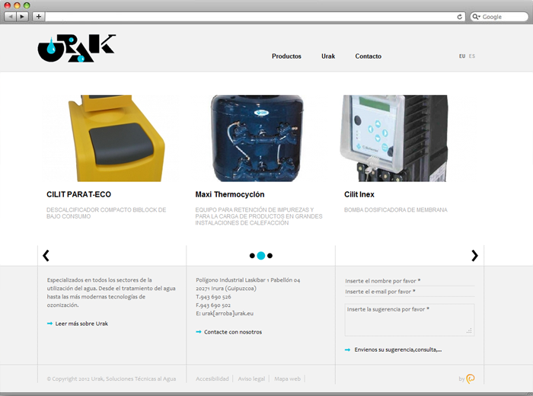
Task: Focus the sugerencia text area
Action: (410, 320)
